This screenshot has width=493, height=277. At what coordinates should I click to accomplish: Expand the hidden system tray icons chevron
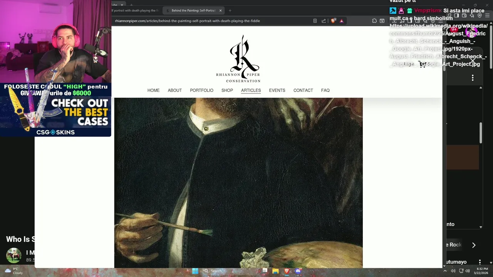[x=445, y=271]
